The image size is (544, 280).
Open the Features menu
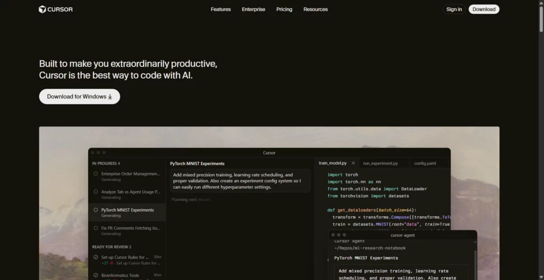pyautogui.click(x=220, y=10)
